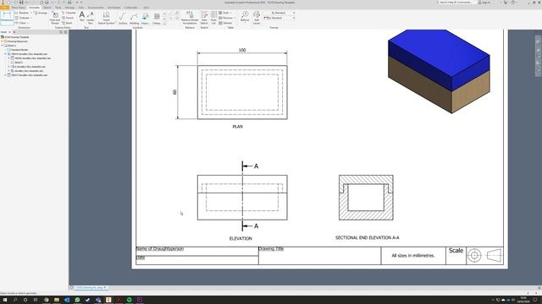Click the PLAN view label
The image size is (542, 304).
[237, 127]
